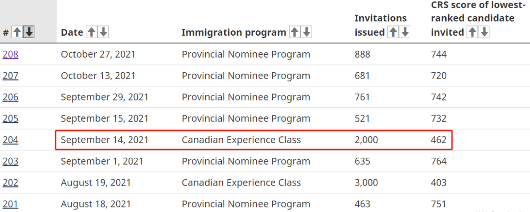Sort Invitations issued ascending
Viewport: 530px width, 212px height.
tap(393, 33)
